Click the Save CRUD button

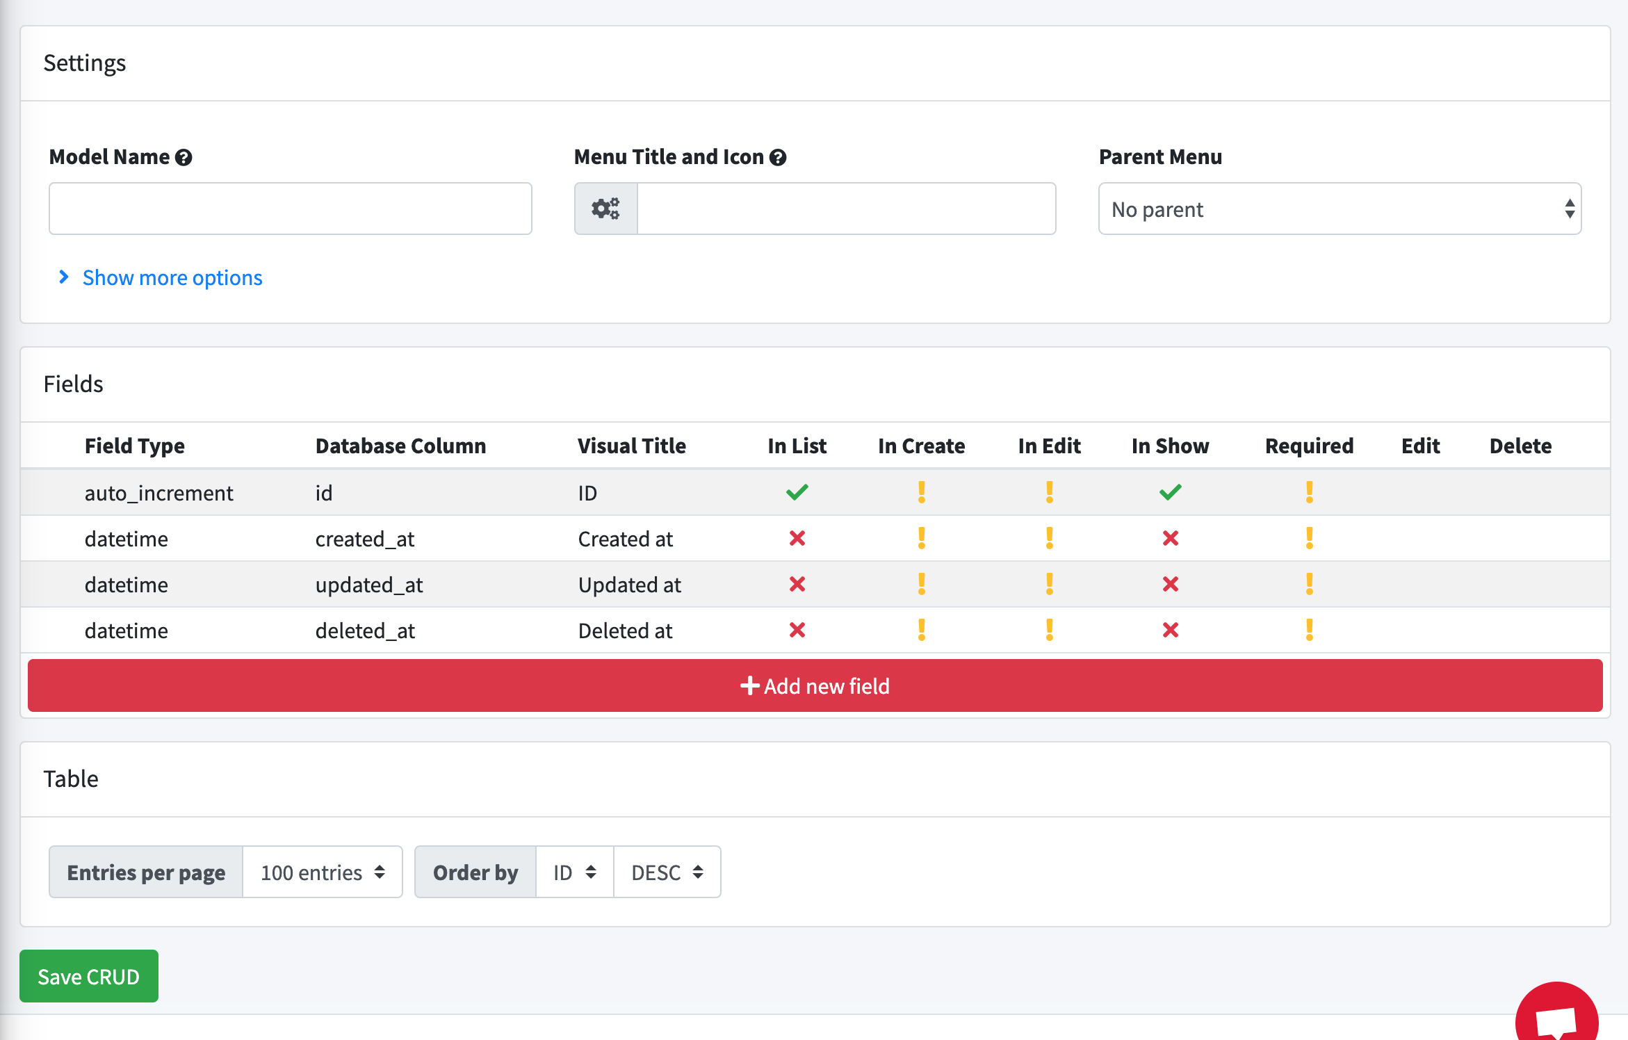(89, 976)
